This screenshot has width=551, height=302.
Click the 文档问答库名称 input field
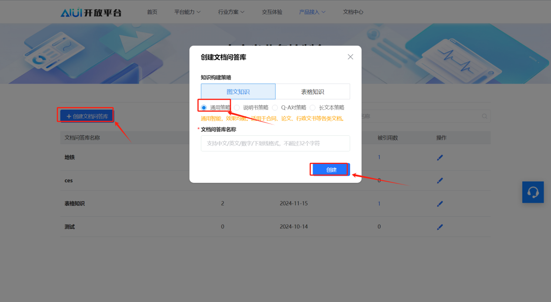click(x=275, y=143)
